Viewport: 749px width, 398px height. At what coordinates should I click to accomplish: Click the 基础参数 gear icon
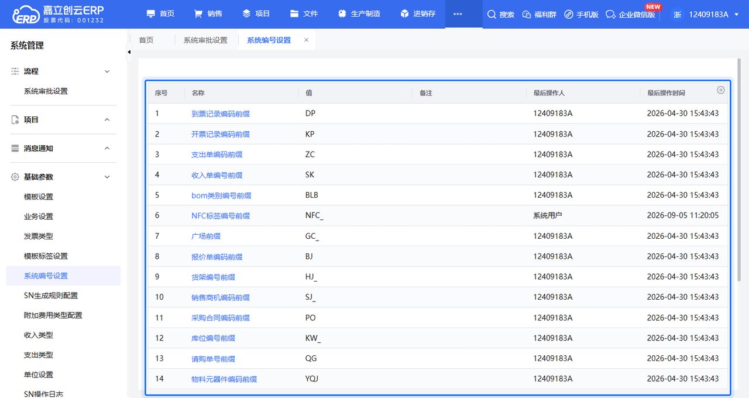(x=15, y=177)
